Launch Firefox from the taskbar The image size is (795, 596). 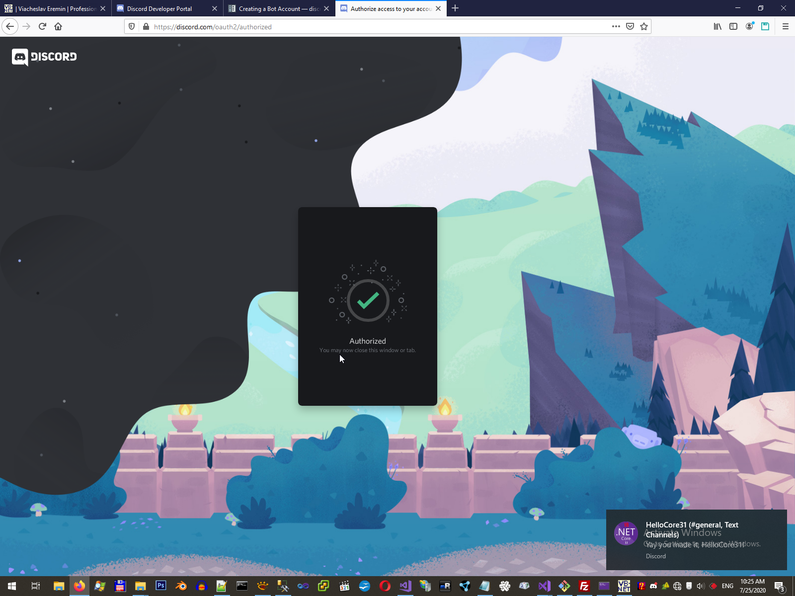pyautogui.click(x=79, y=586)
